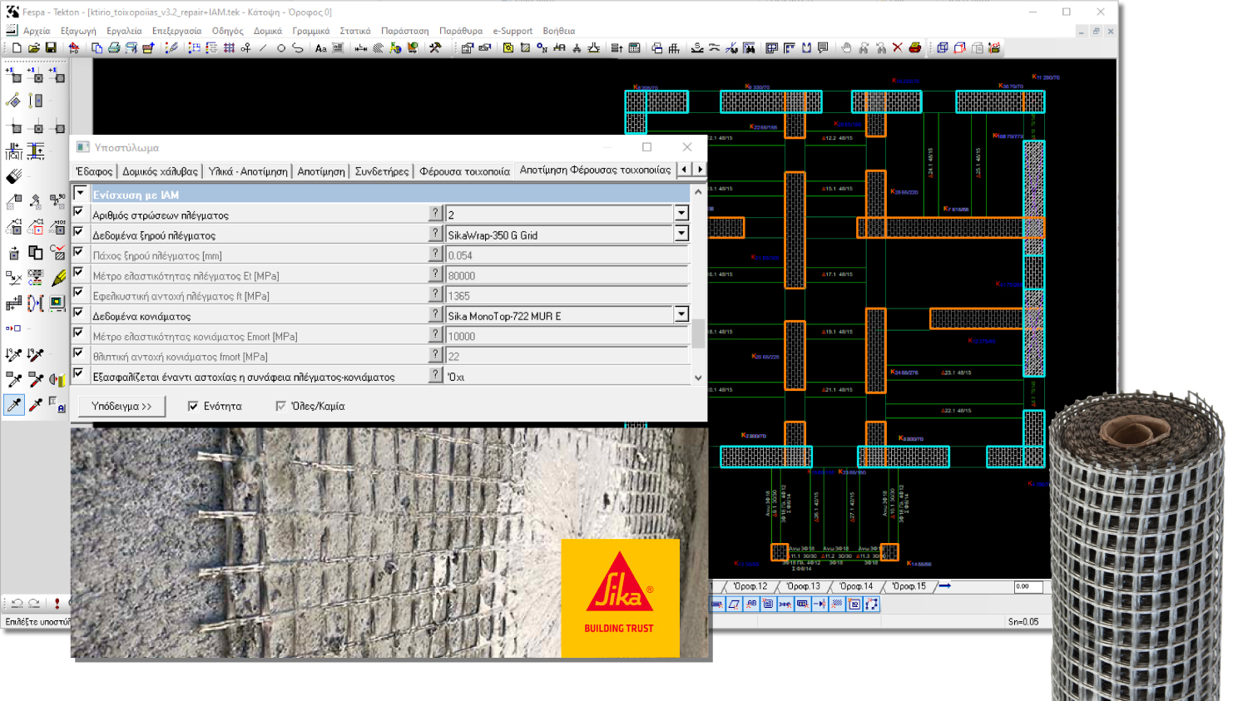The height and width of the screenshot is (701, 1248).
Task: Toggle the Ενότητα checkbox
Action: [193, 407]
